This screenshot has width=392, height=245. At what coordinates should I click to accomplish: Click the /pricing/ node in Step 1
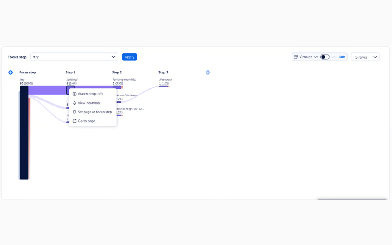pyautogui.click(x=67, y=90)
